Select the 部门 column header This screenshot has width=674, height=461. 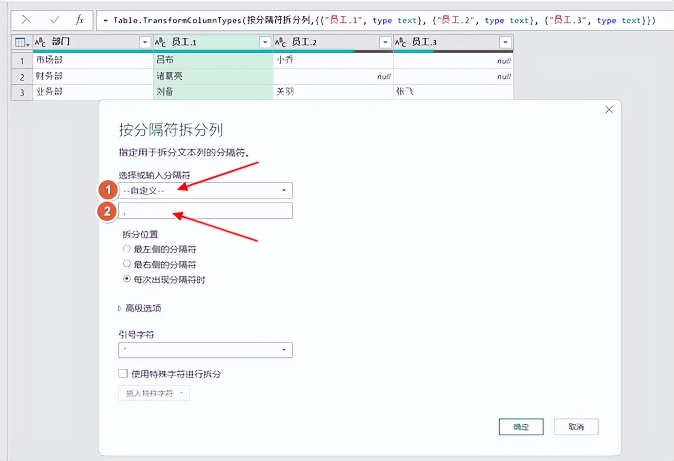pos(93,43)
